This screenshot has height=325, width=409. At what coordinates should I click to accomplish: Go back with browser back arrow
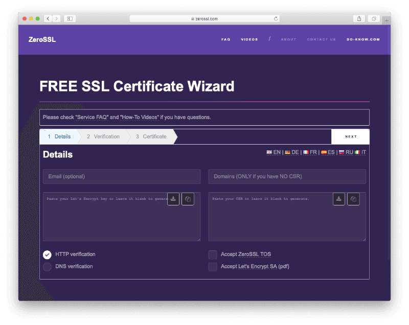(x=48, y=18)
